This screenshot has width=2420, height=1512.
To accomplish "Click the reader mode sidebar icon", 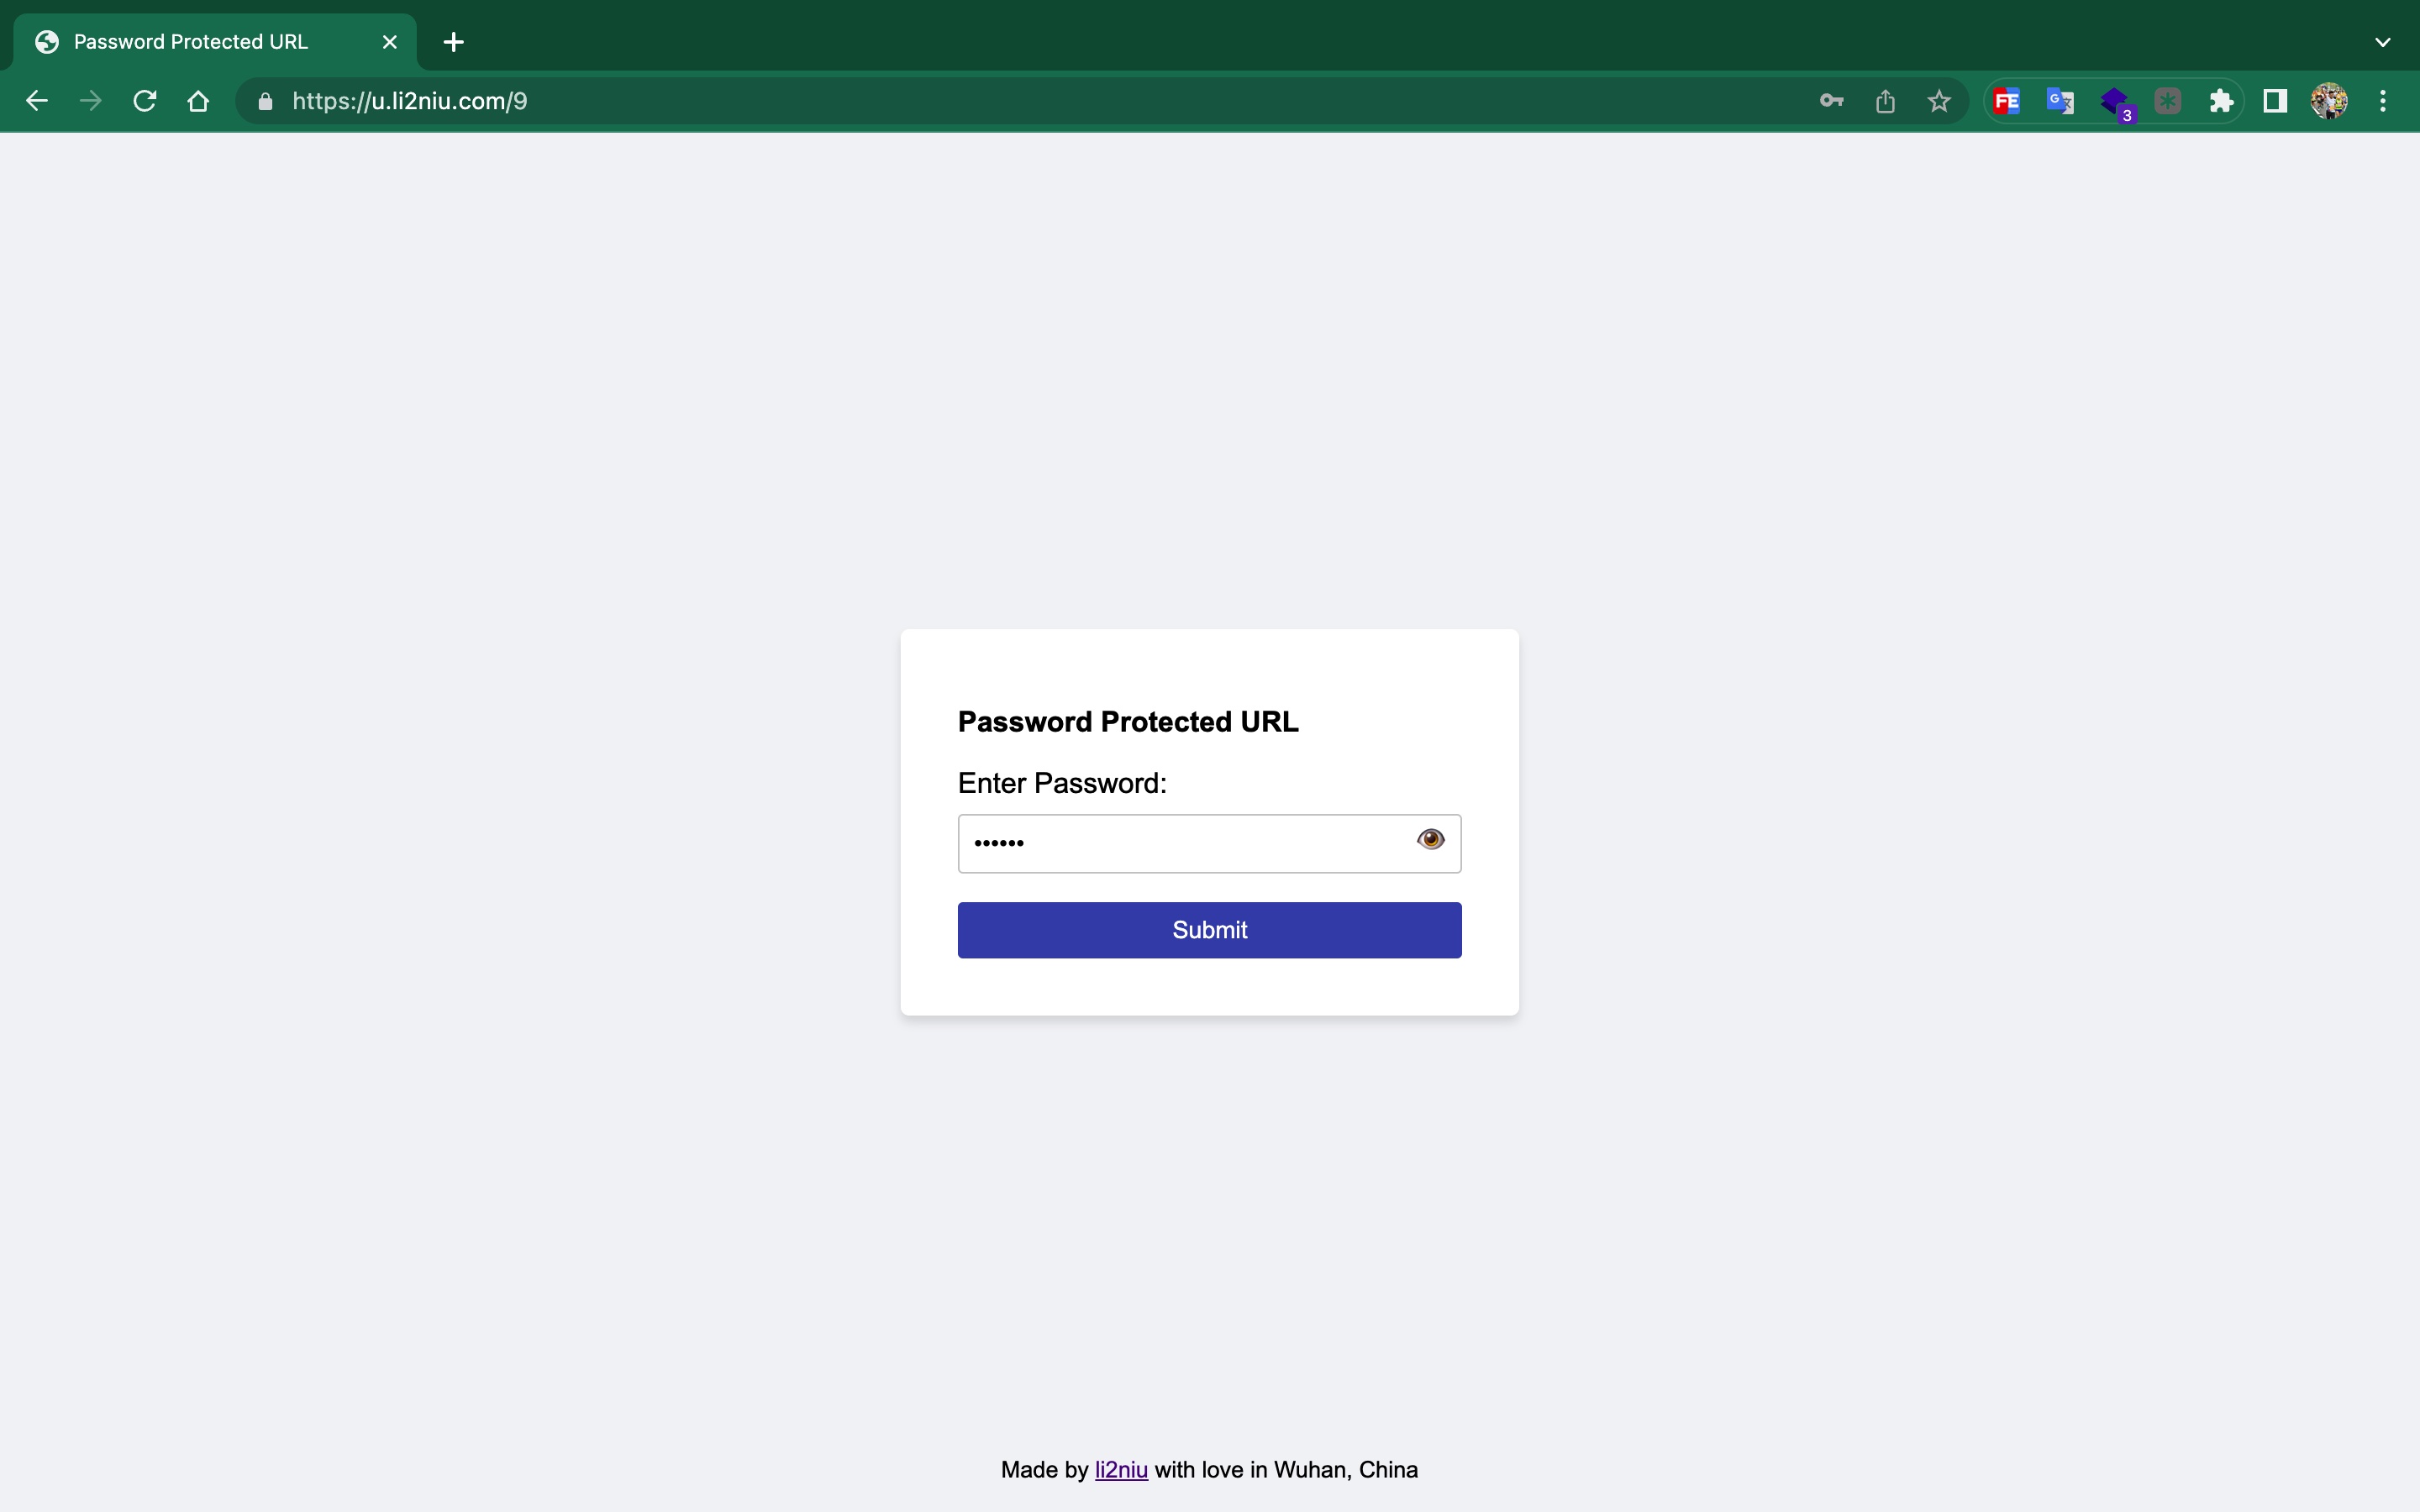I will (x=2275, y=101).
